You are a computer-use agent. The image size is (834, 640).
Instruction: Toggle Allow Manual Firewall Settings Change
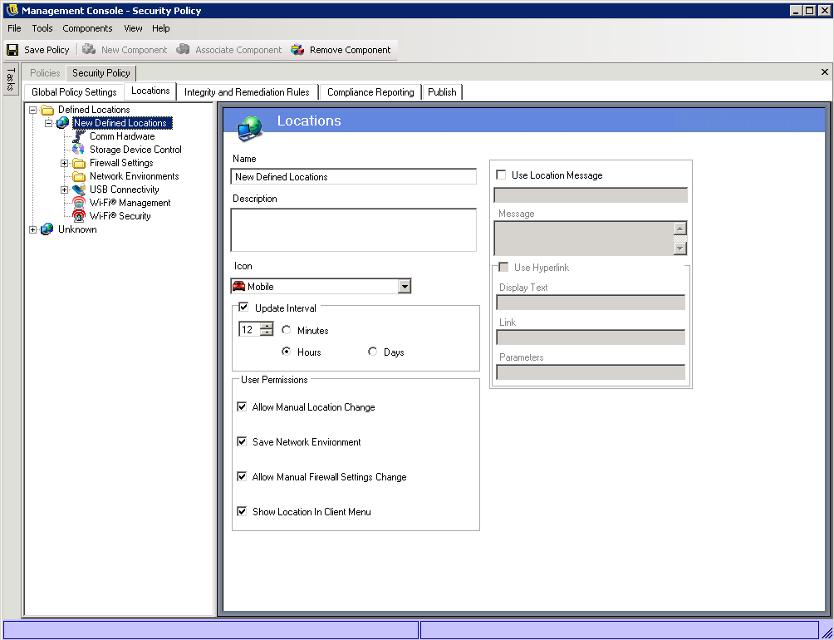pyautogui.click(x=242, y=476)
